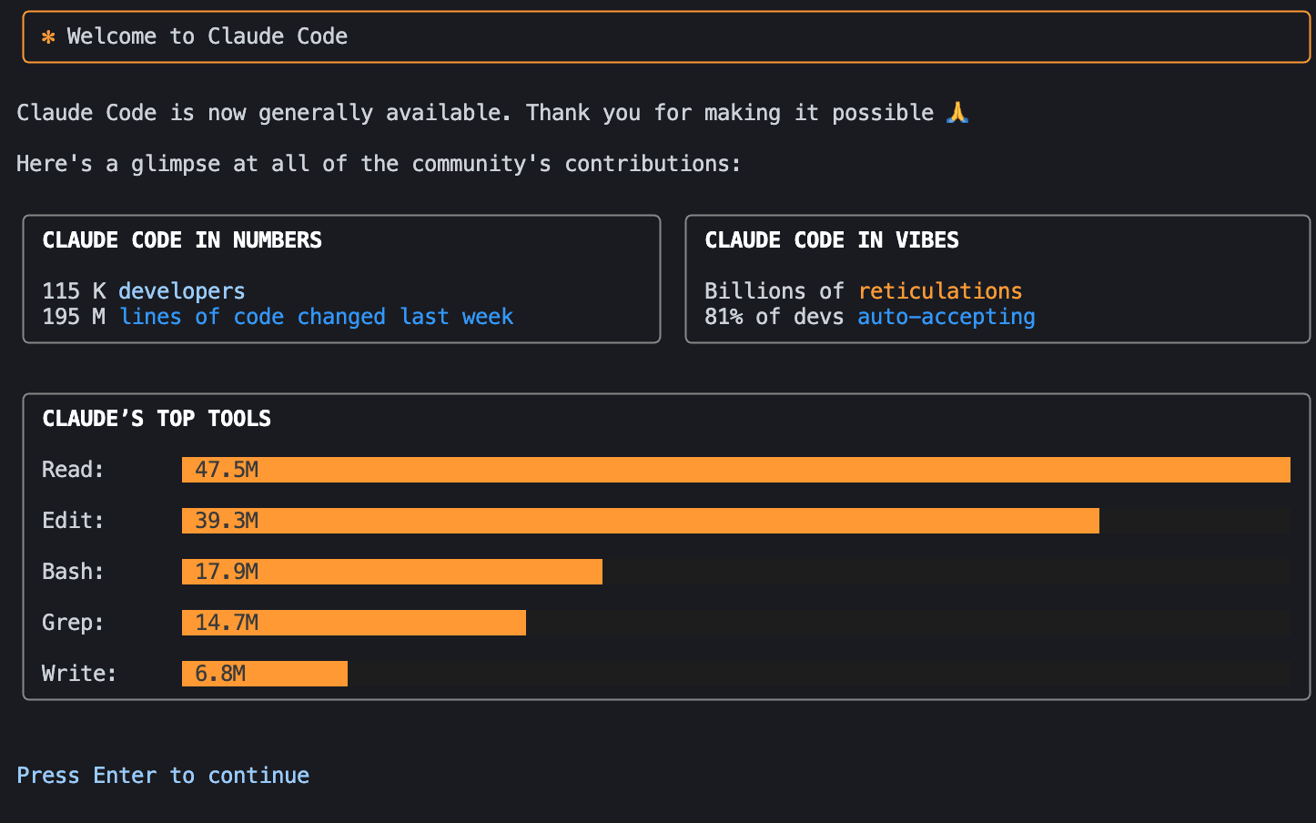Screen dimensions: 1316x823
Task: Select the Write tool label
Action: pyautogui.click(x=78, y=673)
